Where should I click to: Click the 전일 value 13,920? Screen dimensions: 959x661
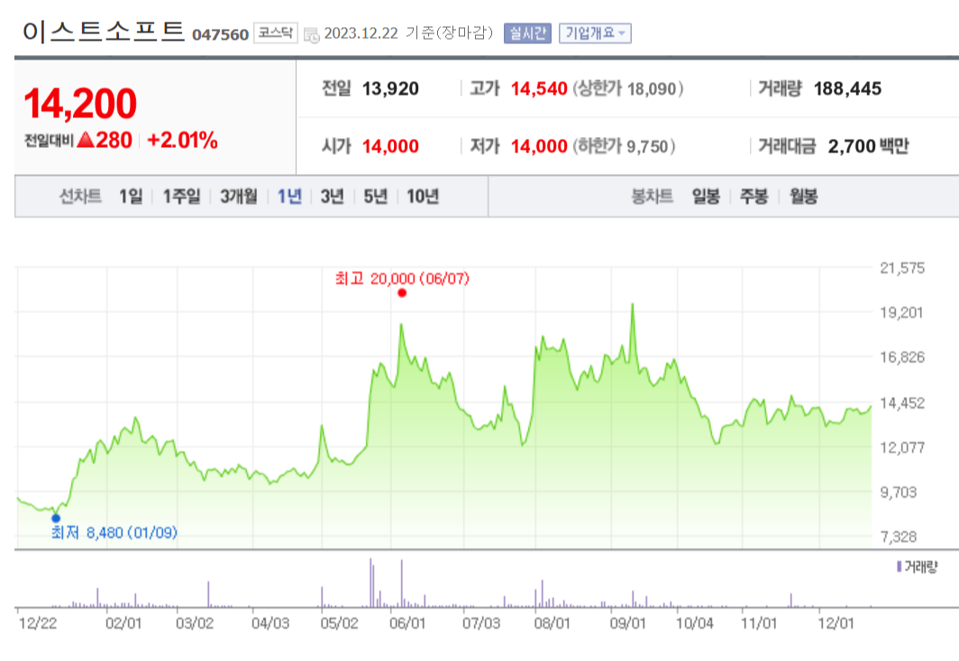390,88
